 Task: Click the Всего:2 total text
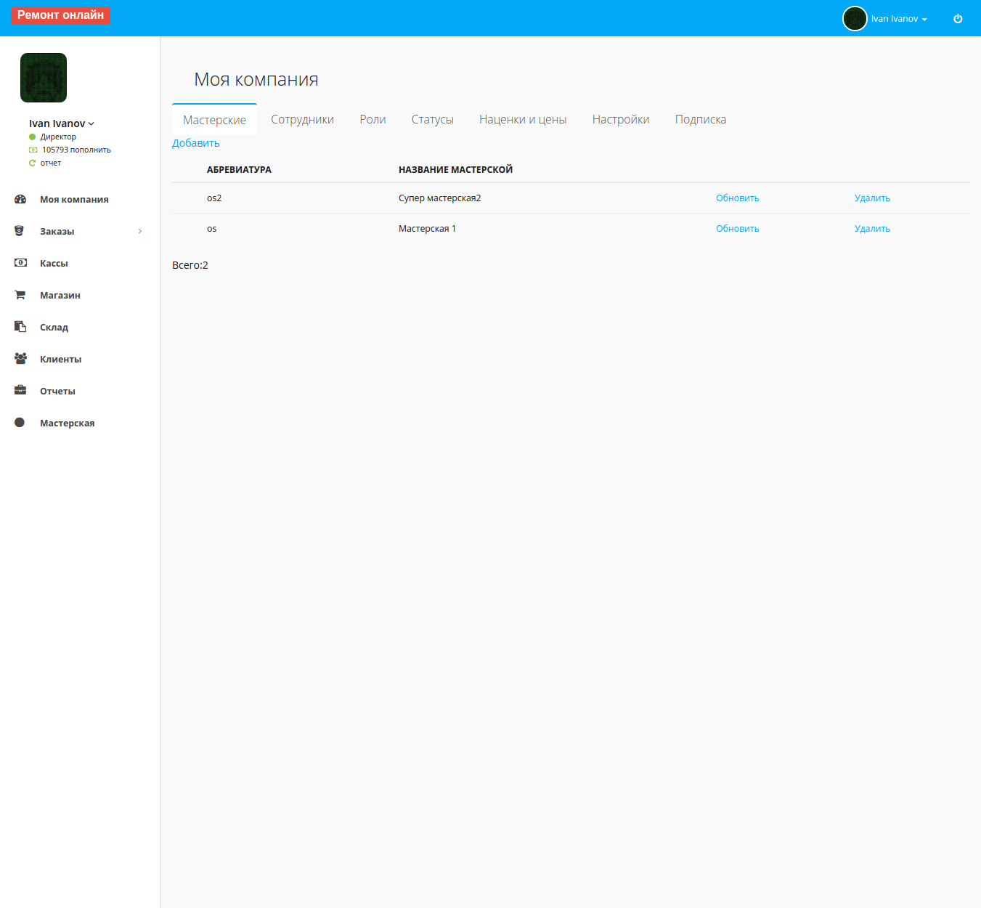click(x=190, y=265)
